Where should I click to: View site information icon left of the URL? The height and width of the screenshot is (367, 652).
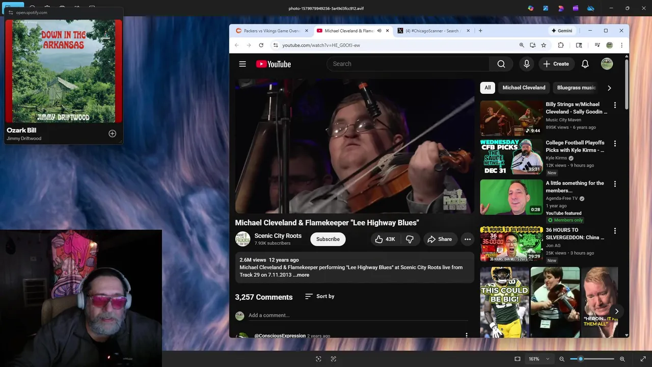pos(276,45)
